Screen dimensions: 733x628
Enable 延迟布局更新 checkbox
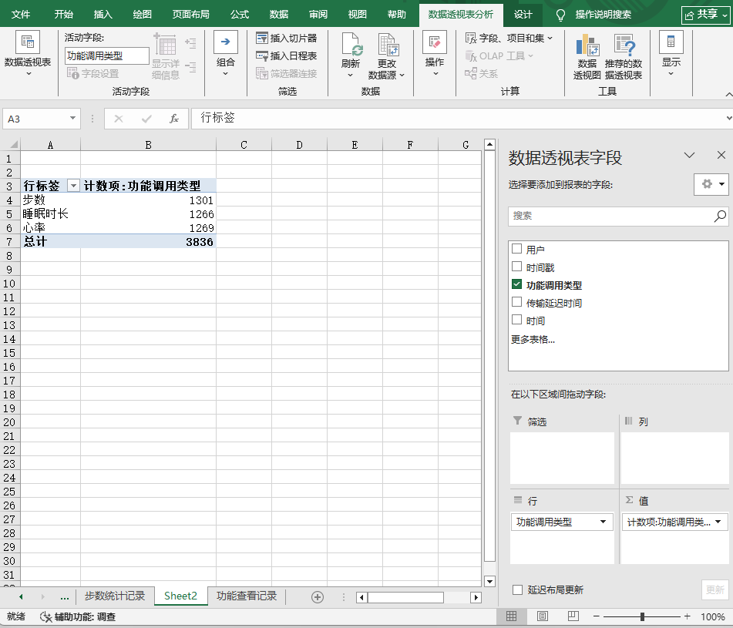[x=517, y=589]
